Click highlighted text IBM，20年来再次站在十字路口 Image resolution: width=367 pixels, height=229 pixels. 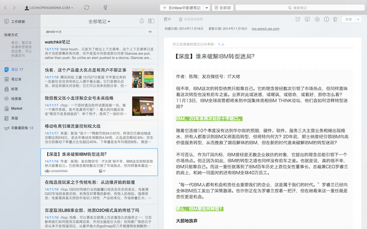pos(209,119)
